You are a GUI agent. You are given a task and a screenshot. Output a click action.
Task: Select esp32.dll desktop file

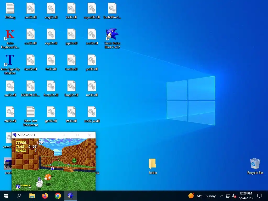click(51, 37)
